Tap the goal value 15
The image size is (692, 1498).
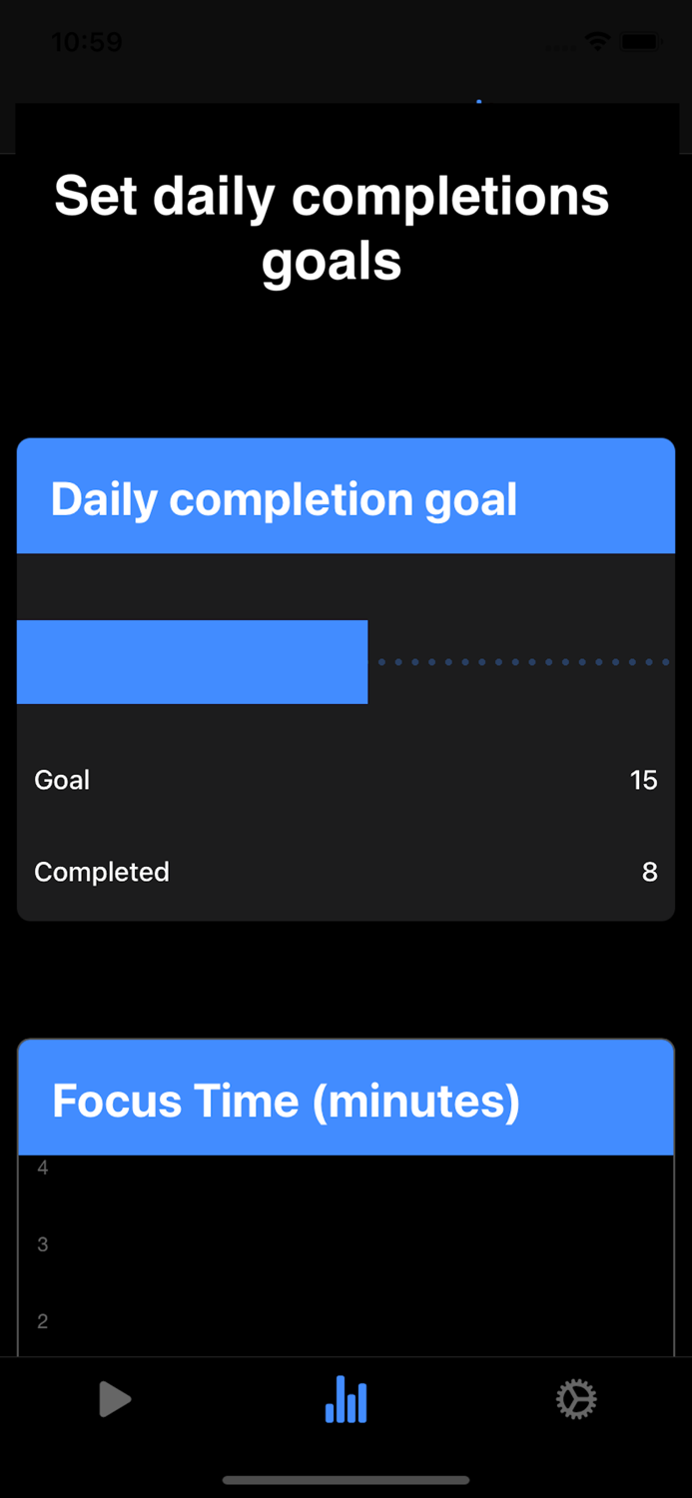(643, 780)
